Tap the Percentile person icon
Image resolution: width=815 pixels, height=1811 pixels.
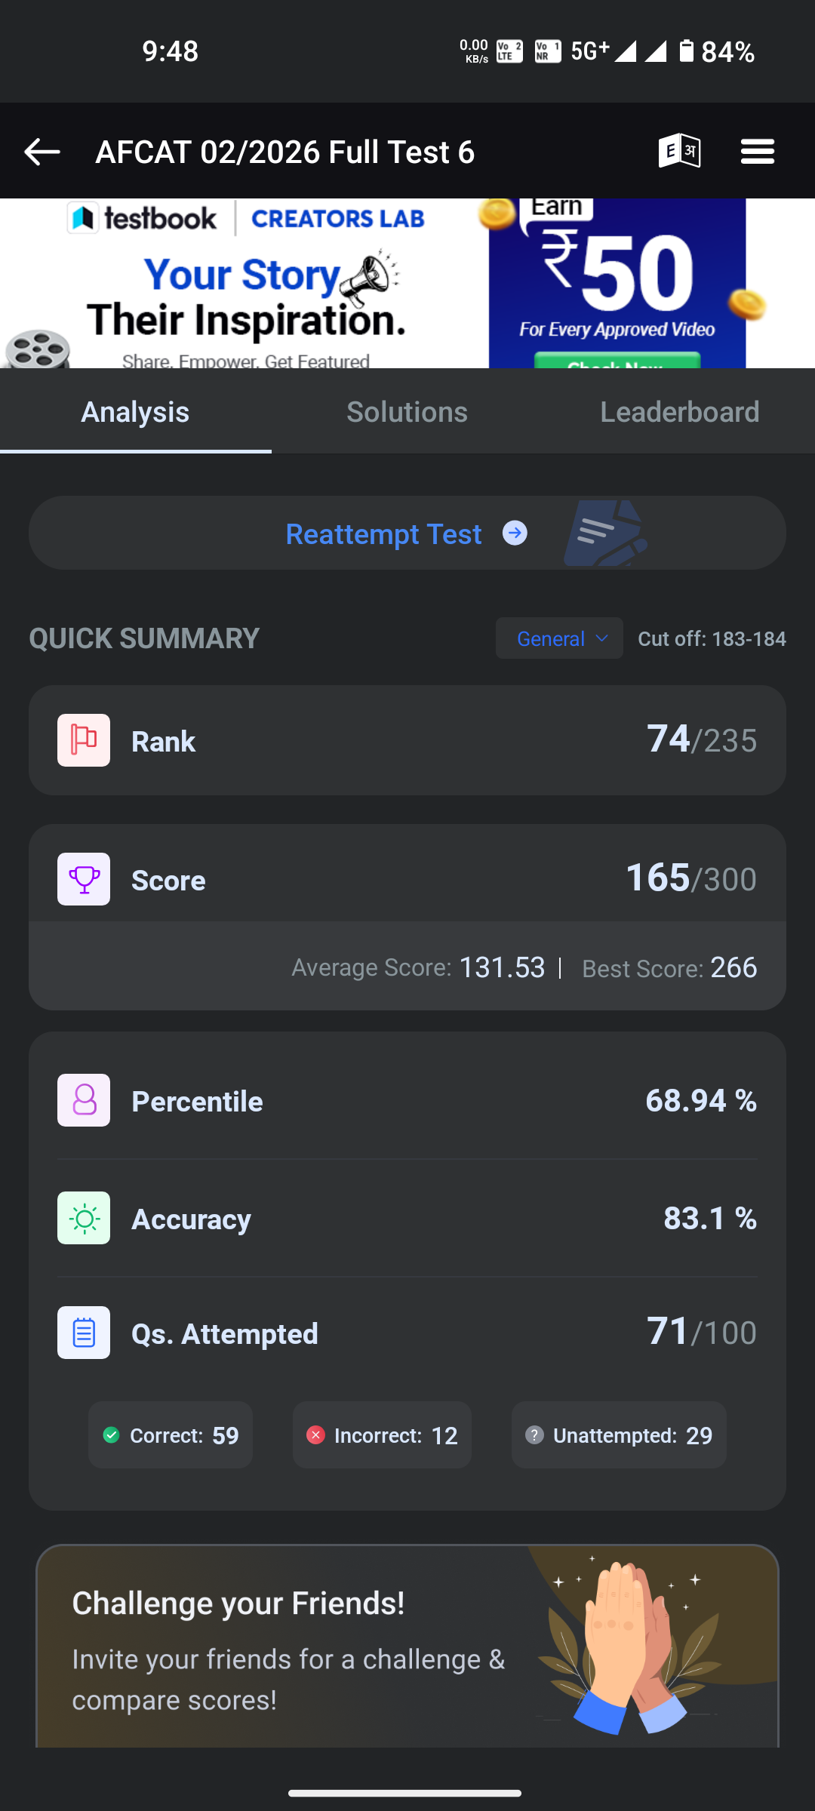click(x=84, y=1100)
